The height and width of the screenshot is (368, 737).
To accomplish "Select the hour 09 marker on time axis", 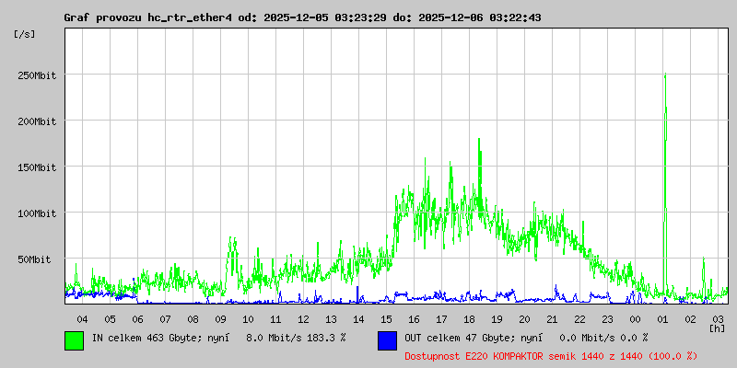I will (x=220, y=318).
